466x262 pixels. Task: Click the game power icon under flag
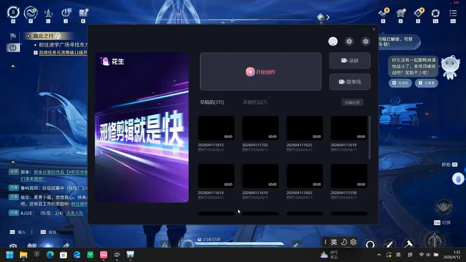pyautogui.click(x=13, y=48)
